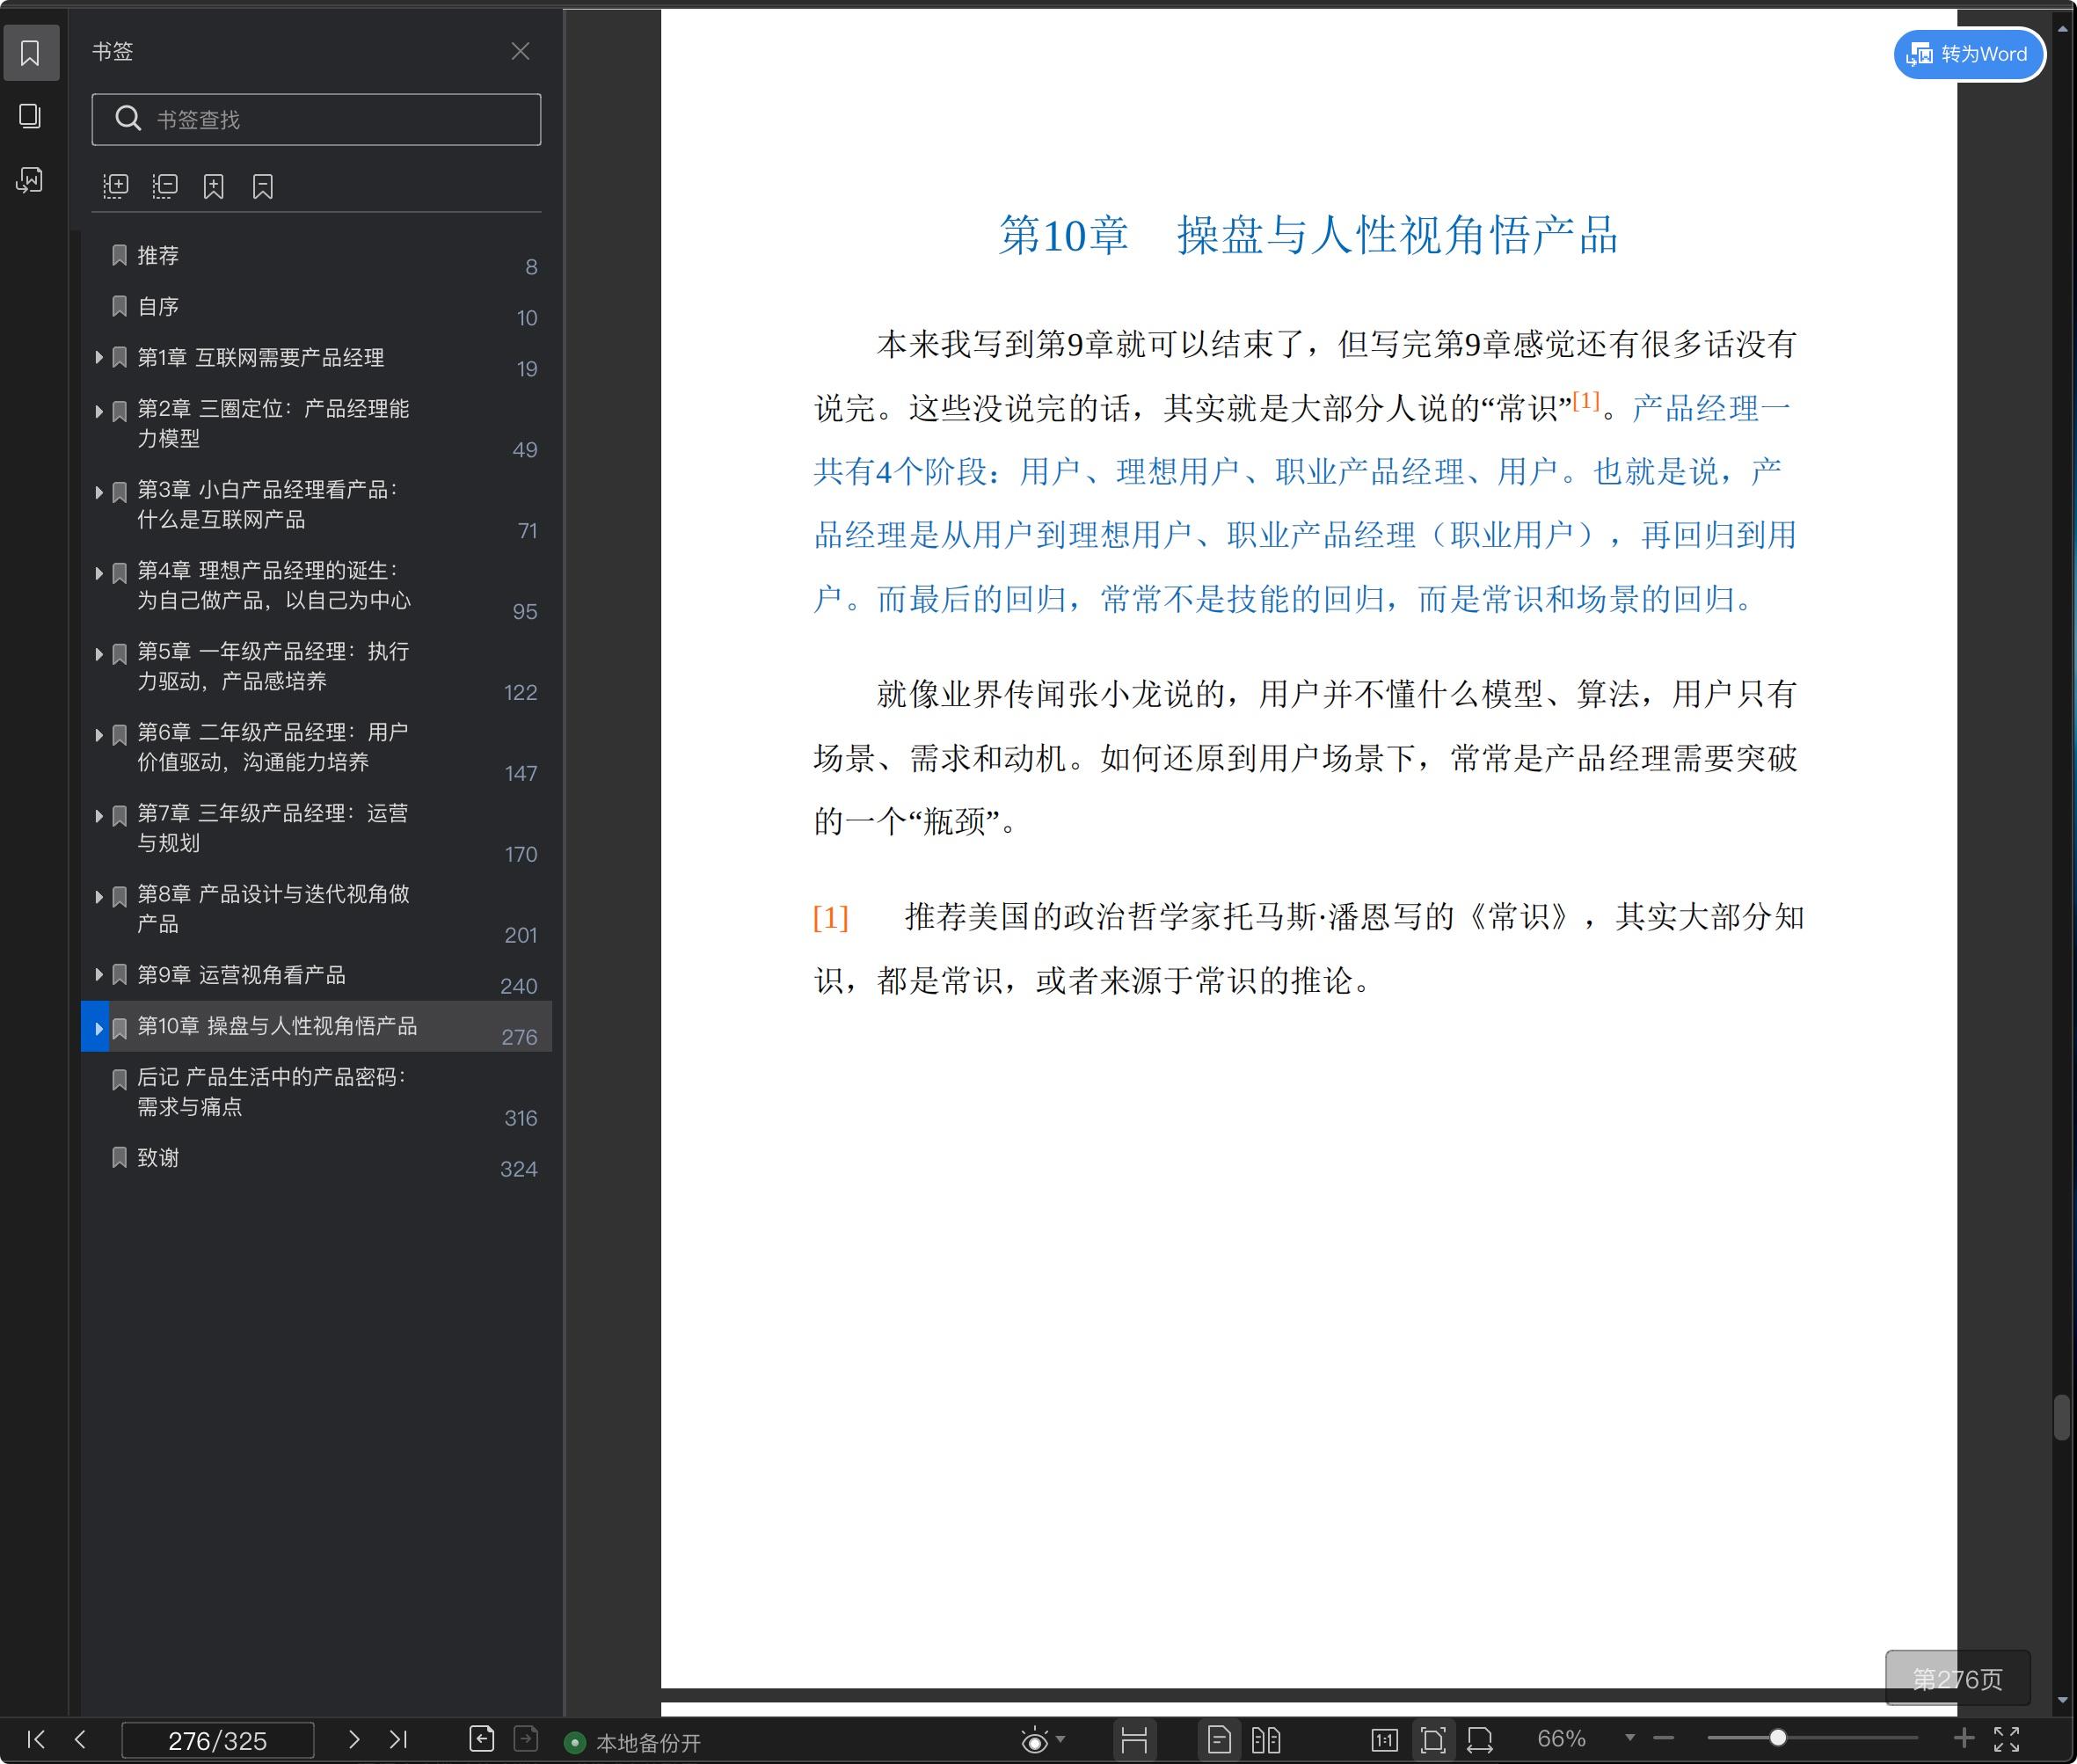Click the 书签查找 bookmark search field
The width and height of the screenshot is (2077, 1764).
pos(316,120)
